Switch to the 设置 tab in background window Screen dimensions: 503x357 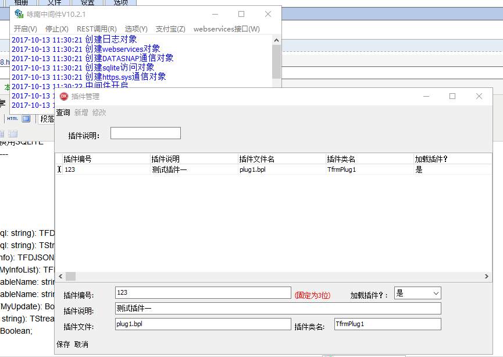[88, 2]
